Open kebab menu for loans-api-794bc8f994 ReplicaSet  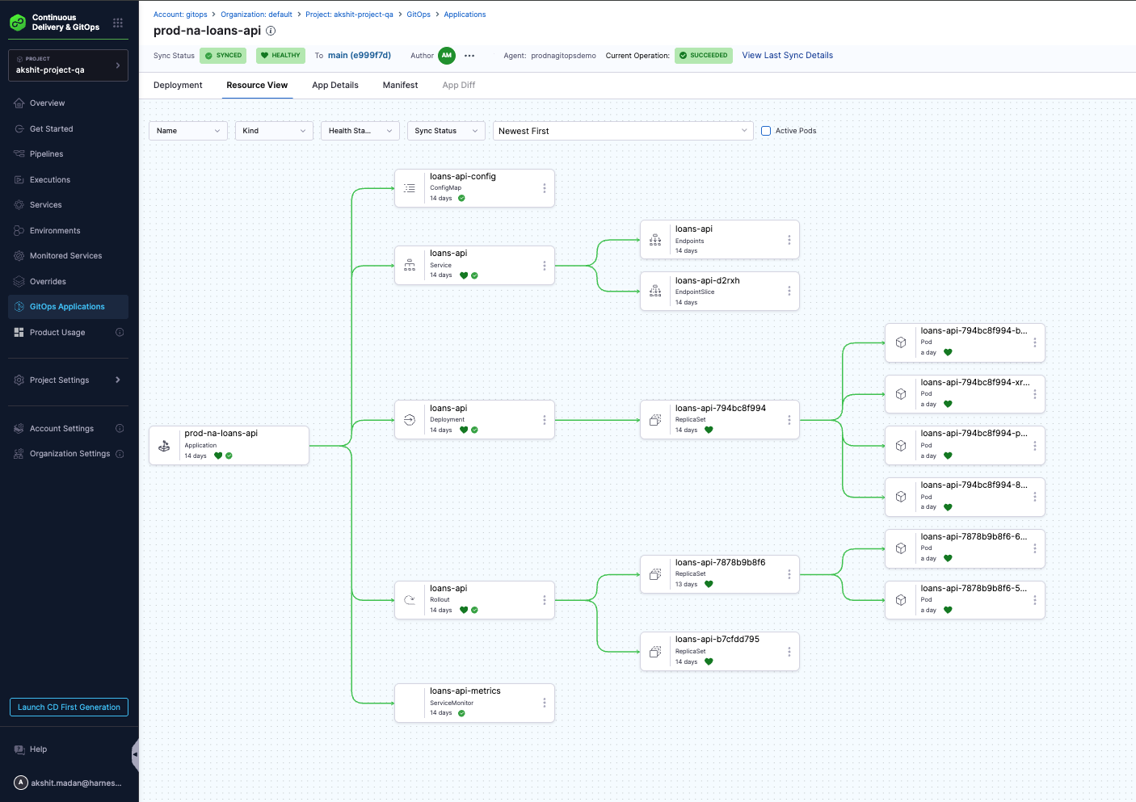pyautogui.click(x=789, y=420)
